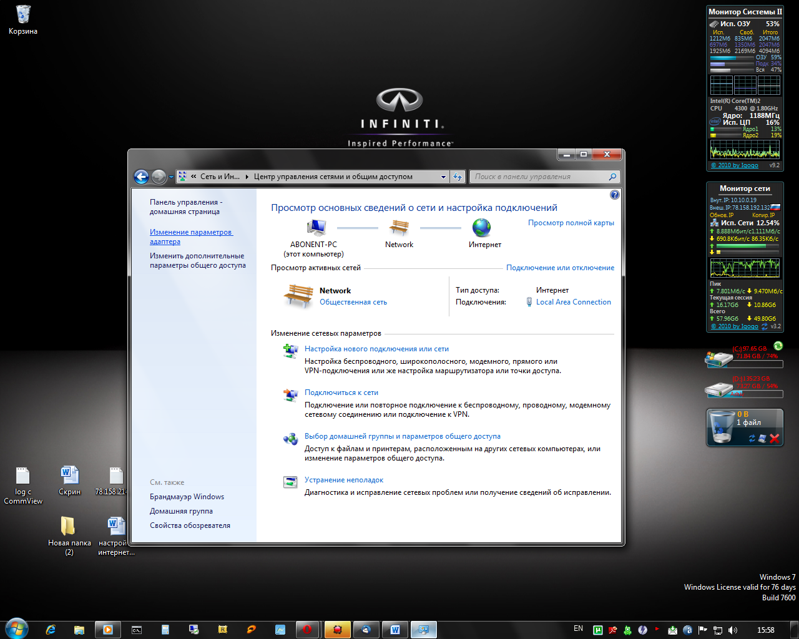Refresh the control panel address bar

click(458, 177)
